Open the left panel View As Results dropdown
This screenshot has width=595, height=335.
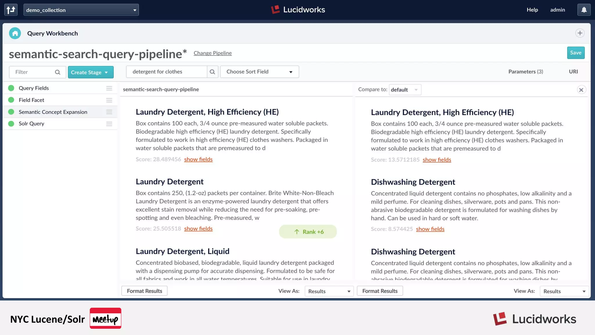pyautogui.click(x=329, y=291)
